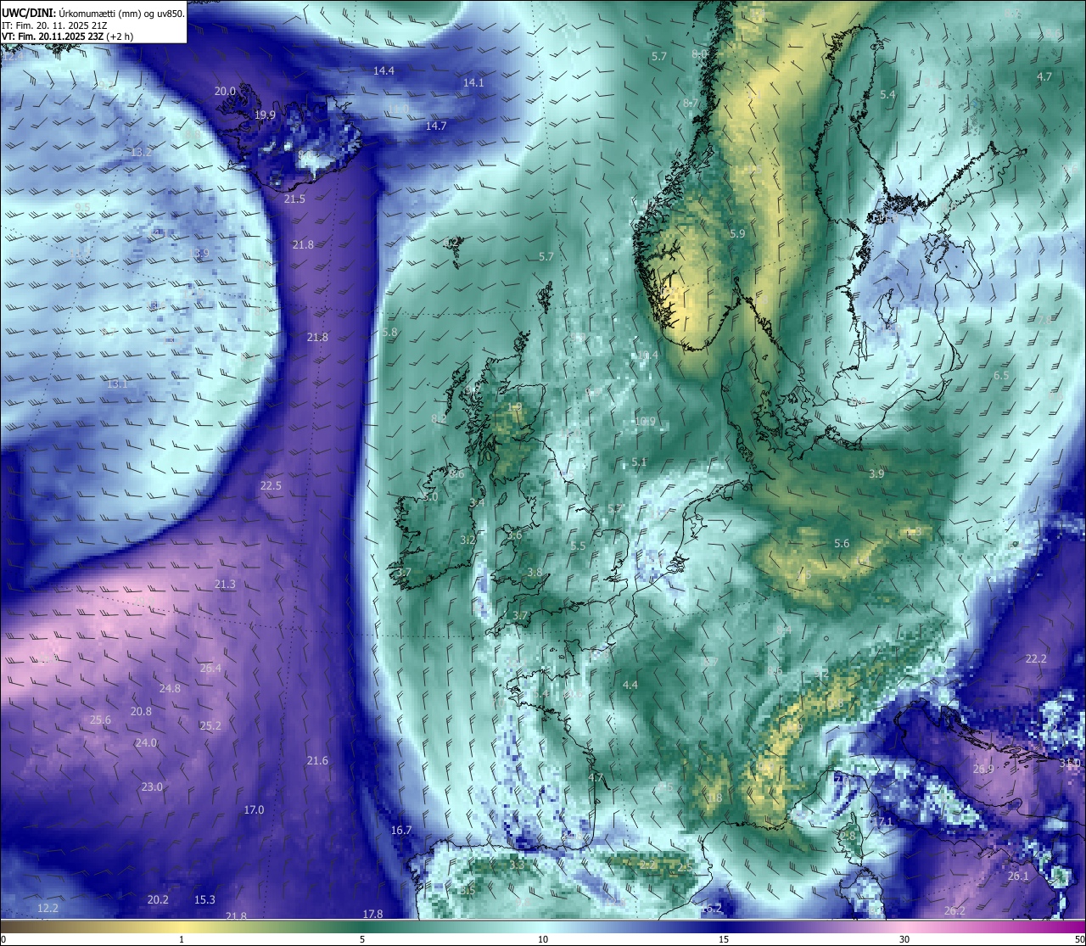Click the map value "24.0"
This screenshot has height=946, width=1086.
coord(146,742)
